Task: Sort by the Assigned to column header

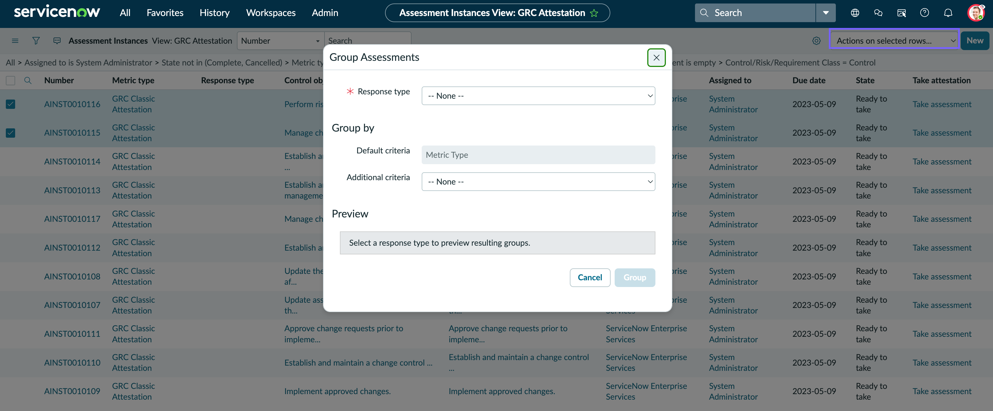Action: pyautogui.click(x=730, y=80)
